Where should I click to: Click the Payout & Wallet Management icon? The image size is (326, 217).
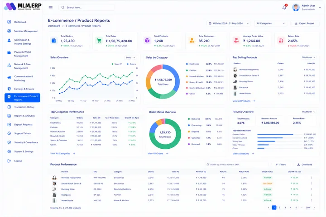click(9, 52)
